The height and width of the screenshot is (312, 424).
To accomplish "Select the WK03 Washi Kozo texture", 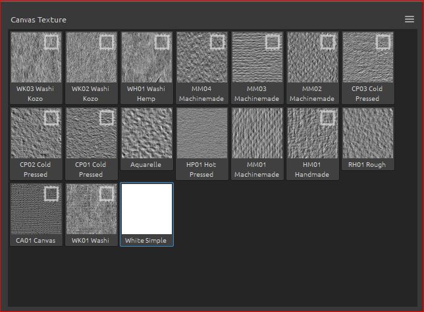I will (x=36, y=63).
